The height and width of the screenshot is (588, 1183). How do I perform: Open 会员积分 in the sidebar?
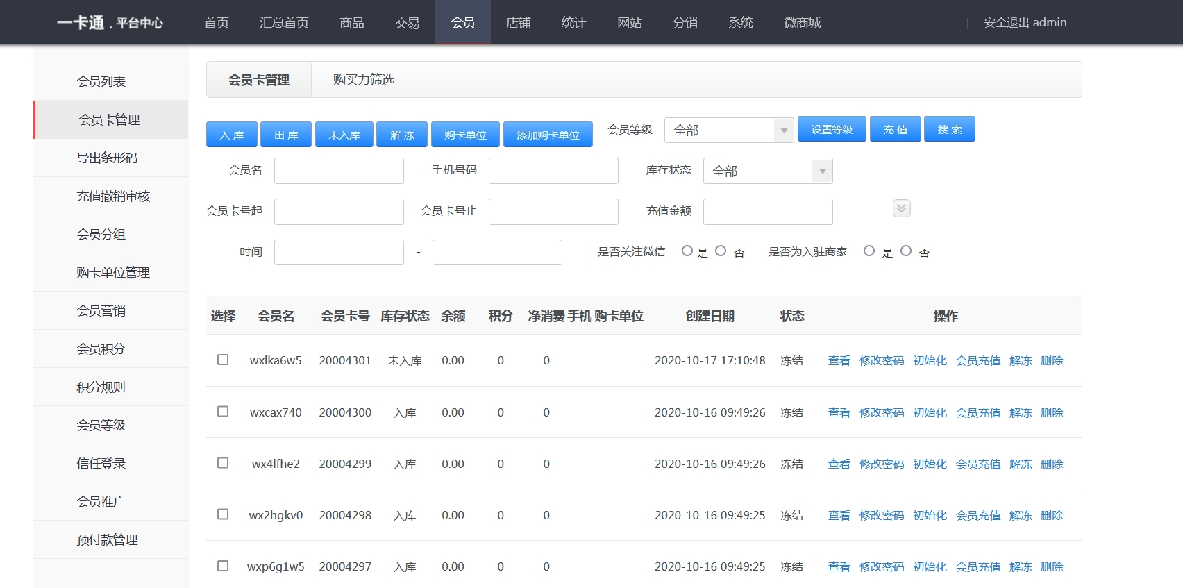point(110,348)
